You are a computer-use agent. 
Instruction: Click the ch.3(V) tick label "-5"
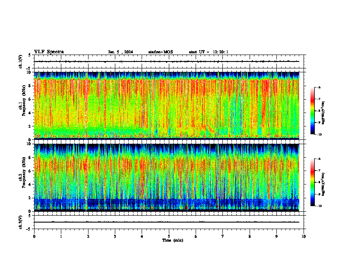tap(29, 229)
